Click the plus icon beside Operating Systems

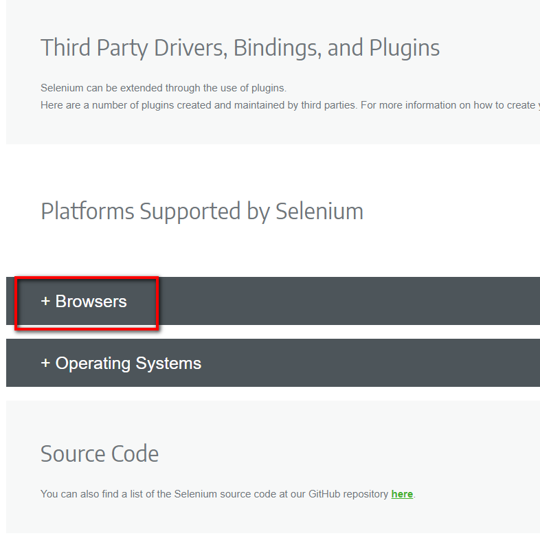point(45,363)
